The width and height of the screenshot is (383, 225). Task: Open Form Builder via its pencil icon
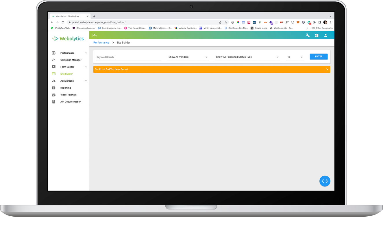pos(54,67)
